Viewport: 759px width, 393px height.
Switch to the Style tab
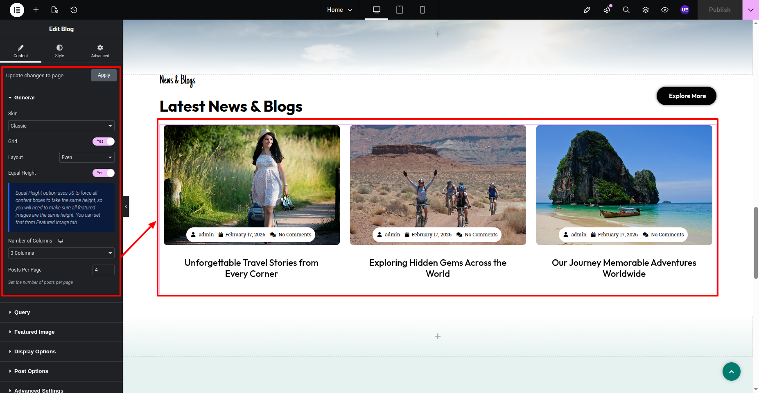59,51
